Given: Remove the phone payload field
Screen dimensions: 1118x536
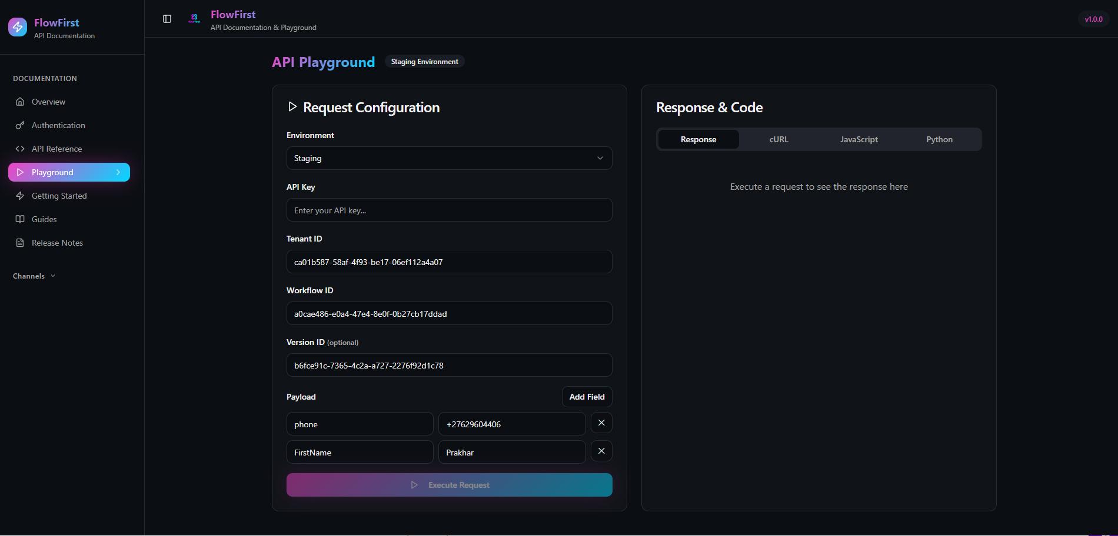Looking at the screenshot, I should click(x=601, y=423).
